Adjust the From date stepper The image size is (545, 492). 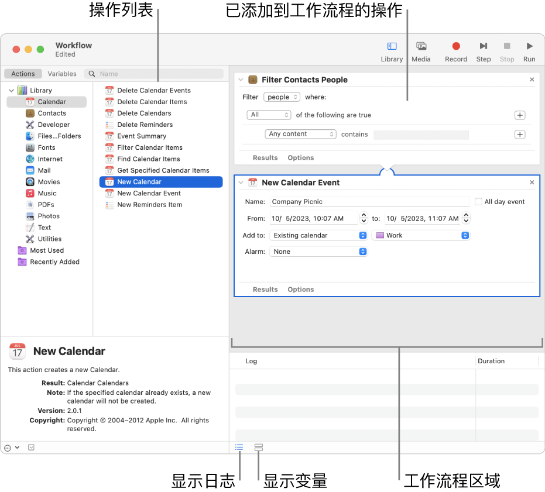pyautogui.click(x=364, y=218)
